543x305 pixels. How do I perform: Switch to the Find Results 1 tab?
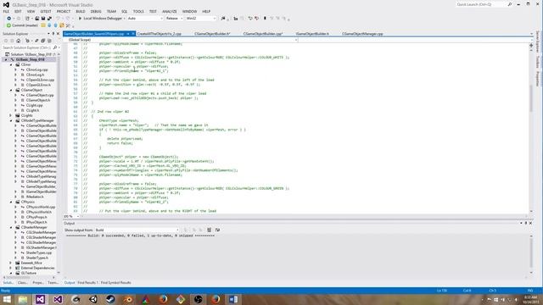87,283
